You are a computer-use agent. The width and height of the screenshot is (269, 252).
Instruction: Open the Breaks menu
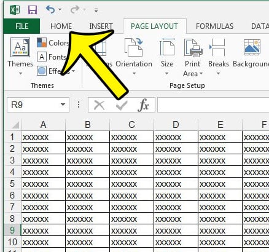pos(218,57)
